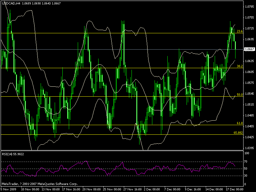Click the 20 Nov 08:00 time label

(x=92, y=189)
